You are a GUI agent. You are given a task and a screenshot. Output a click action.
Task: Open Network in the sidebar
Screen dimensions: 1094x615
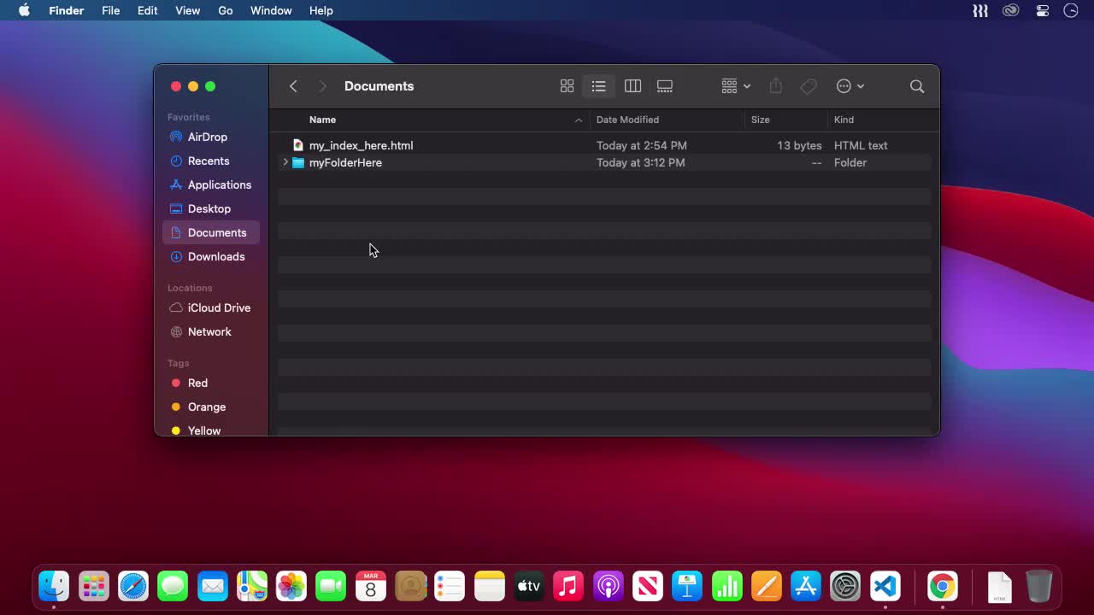pyautogui.click(x=210, y=331)
